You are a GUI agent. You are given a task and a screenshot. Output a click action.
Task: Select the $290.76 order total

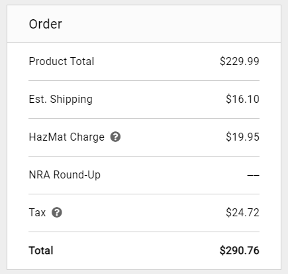point(240,251)
